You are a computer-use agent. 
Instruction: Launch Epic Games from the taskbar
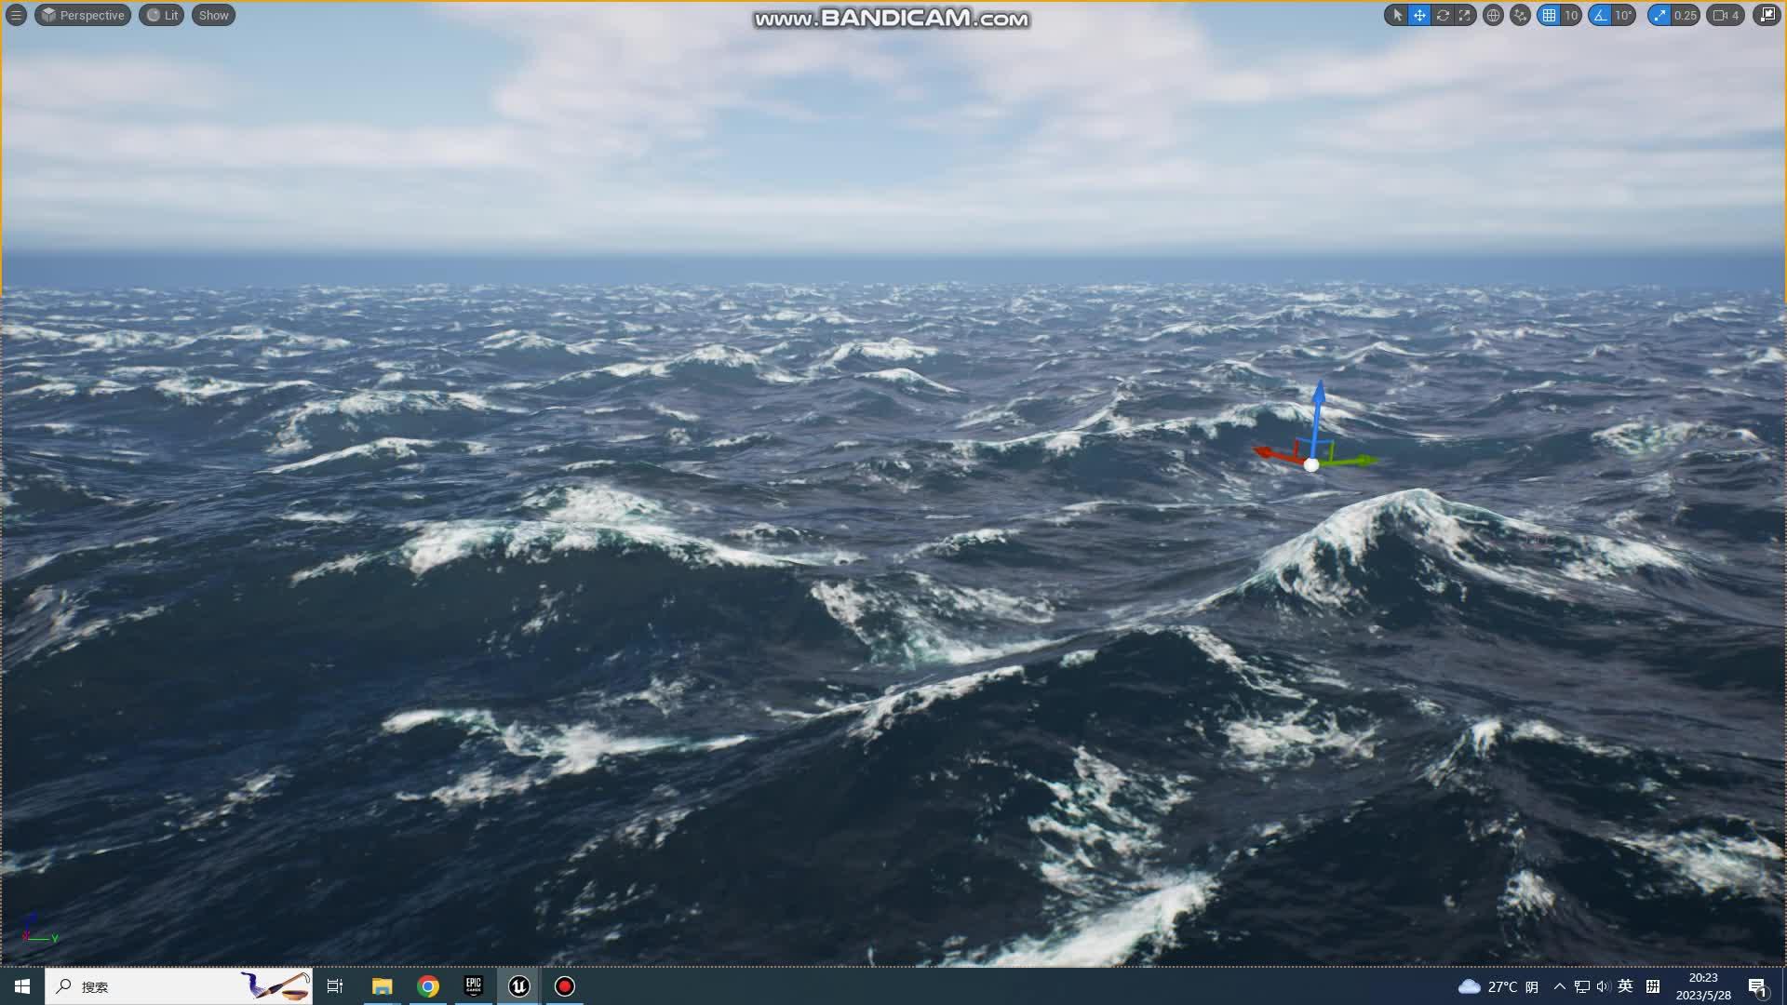[x=473, y=985]
